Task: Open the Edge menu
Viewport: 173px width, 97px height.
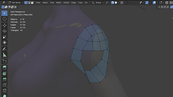Action: coord(74,3)
